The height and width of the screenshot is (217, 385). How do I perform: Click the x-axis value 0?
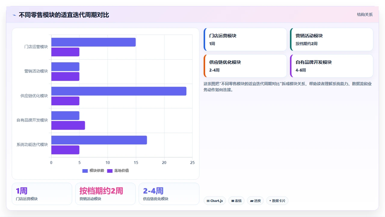[x=51, y=163]
